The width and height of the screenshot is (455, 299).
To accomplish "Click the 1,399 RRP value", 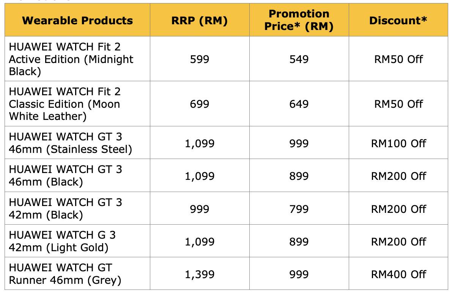I will [x=200, y=274].
